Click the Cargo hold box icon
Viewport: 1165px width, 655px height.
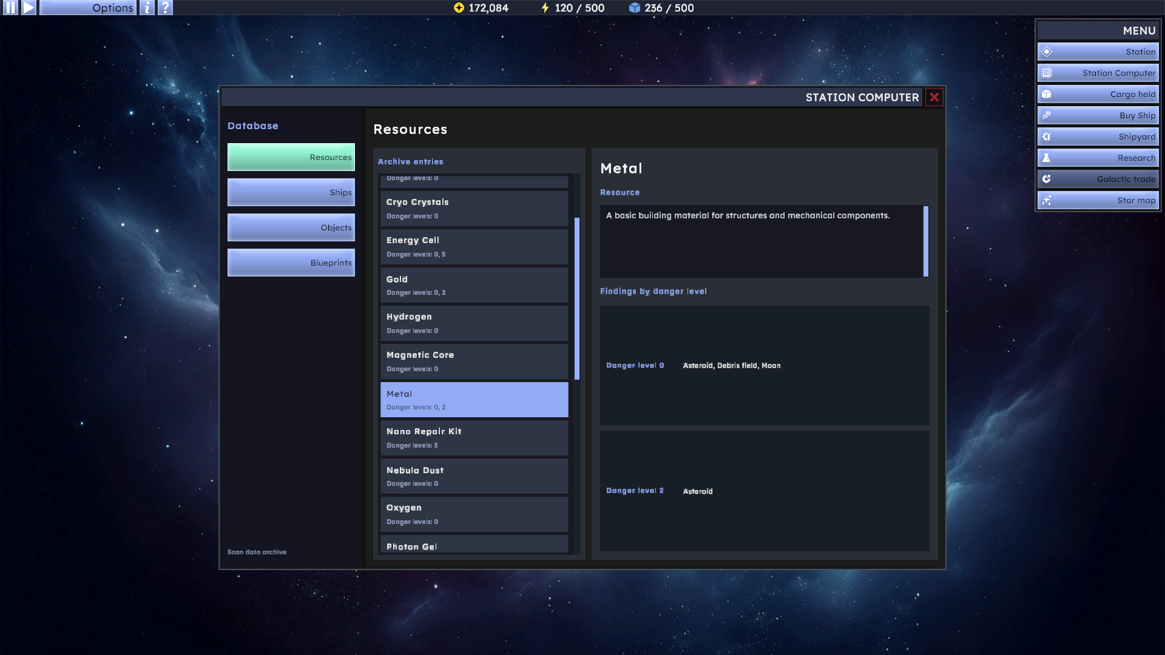(x=1047, y=94)
